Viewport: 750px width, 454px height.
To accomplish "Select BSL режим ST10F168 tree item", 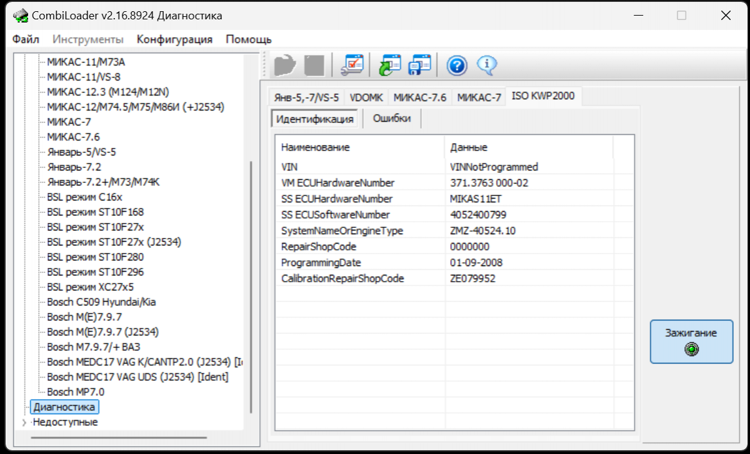I will point(96,212).
